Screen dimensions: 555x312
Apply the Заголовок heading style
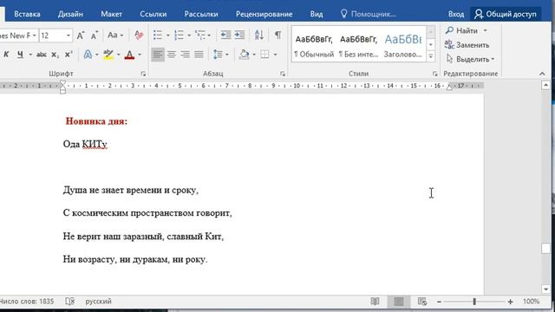(x=402, y=45)
